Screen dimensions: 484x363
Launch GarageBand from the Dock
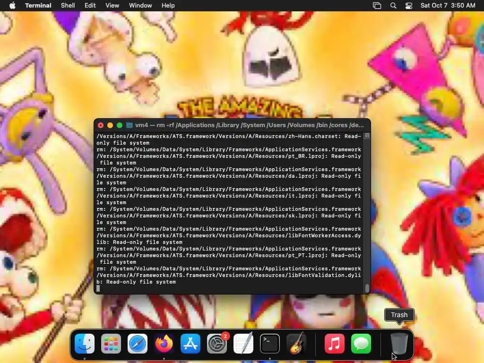(x=296, y=344)
